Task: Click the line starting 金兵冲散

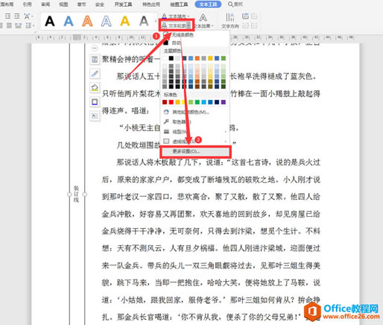Action: (211, 214)
